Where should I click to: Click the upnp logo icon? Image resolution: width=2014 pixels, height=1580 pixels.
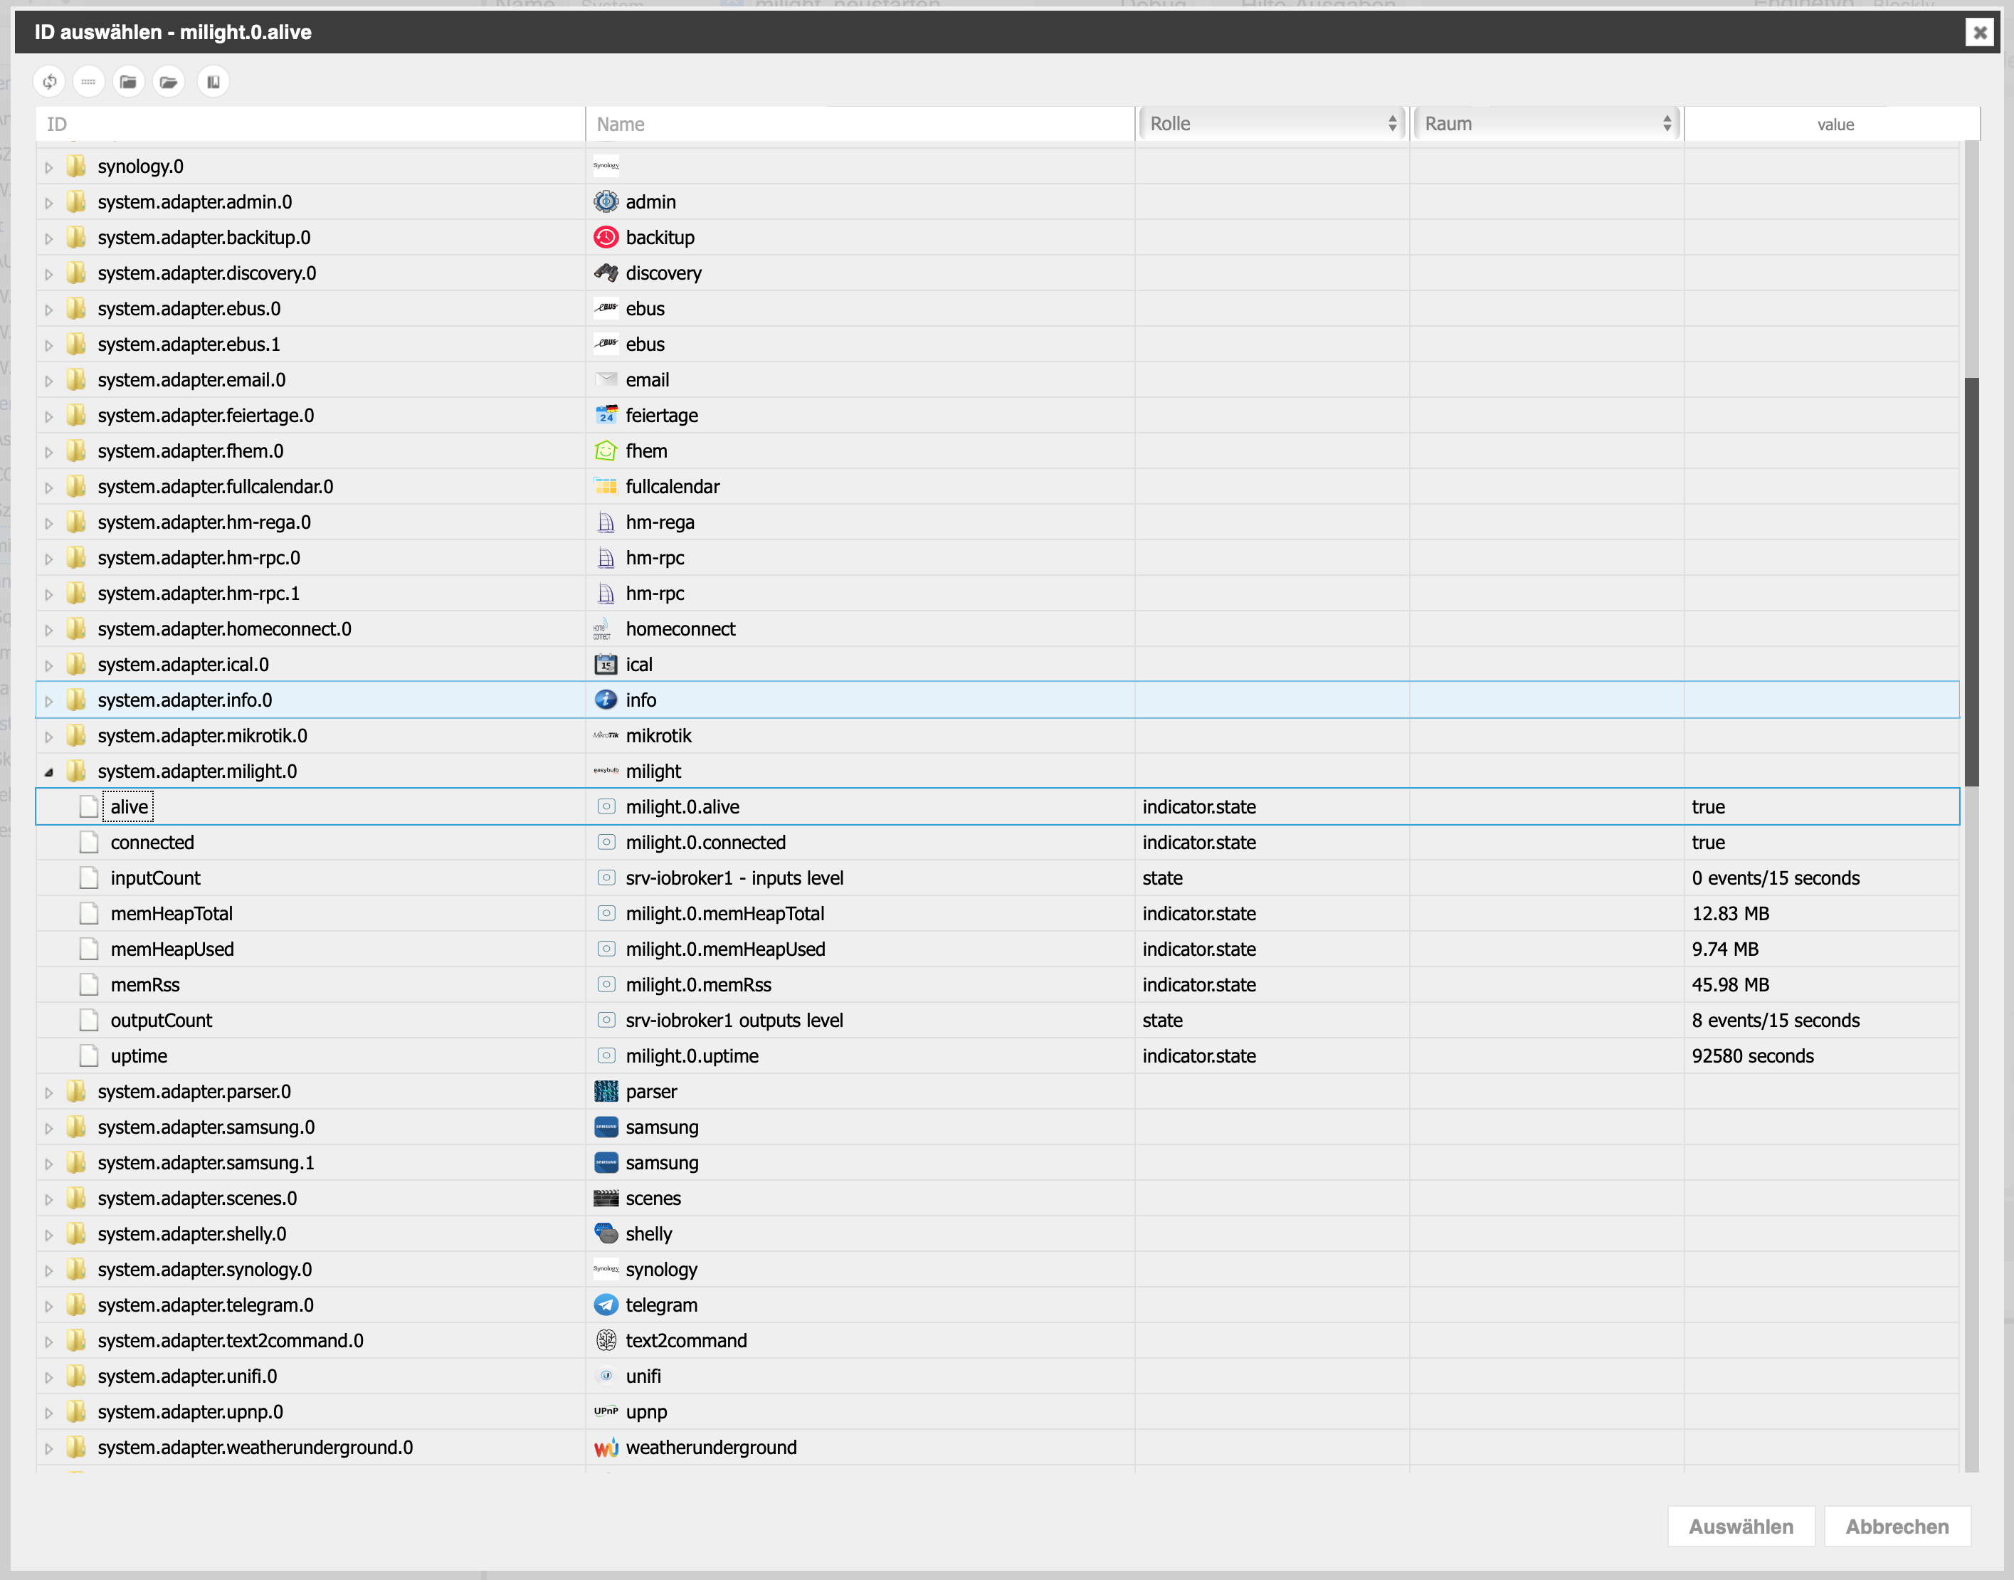(x=606, y=1411)
